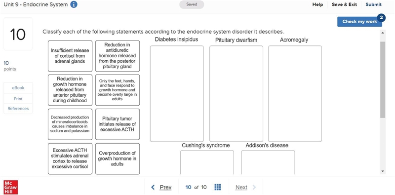The height and width of the screenshot is (195, 395).
Task: Choose Save & Exit
Action: tap(344, 4)
